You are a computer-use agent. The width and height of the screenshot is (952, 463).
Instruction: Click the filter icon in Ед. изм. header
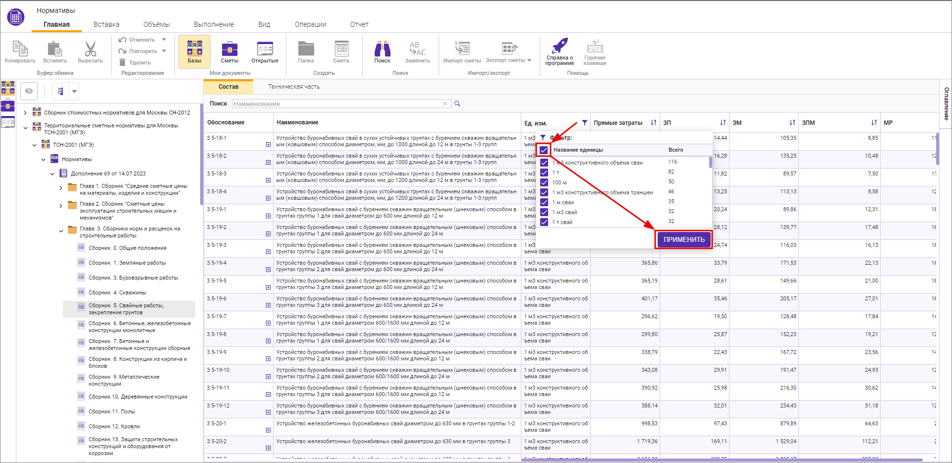coord(585,122)
